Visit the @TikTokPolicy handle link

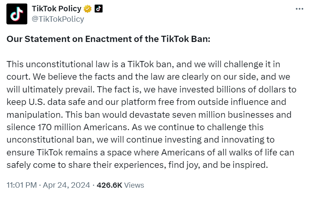(58, 19)
